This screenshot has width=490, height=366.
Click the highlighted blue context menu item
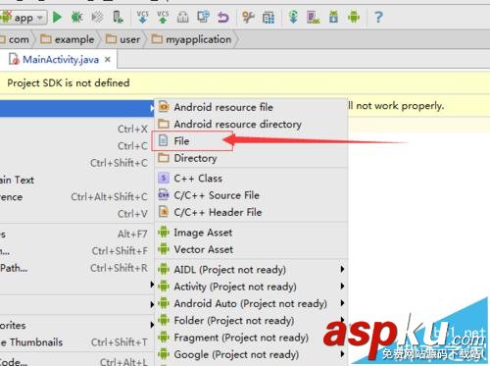point(76,108)
